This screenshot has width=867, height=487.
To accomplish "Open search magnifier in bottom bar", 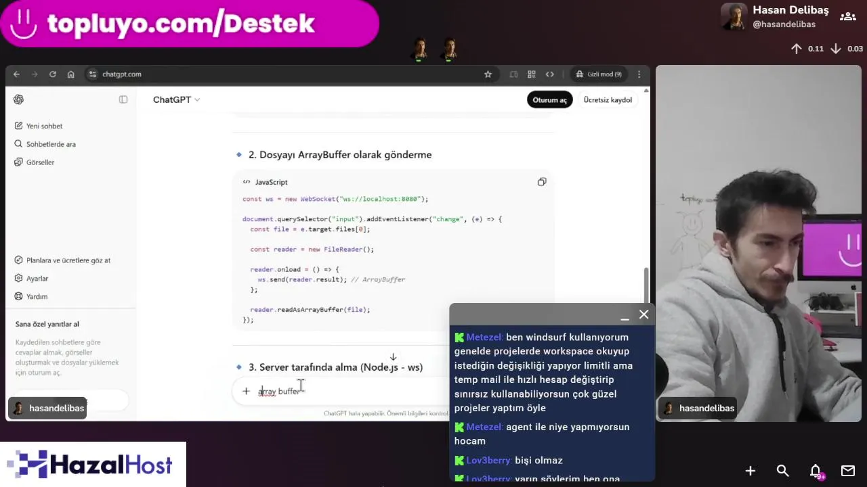I will click(x=783, y=471).
